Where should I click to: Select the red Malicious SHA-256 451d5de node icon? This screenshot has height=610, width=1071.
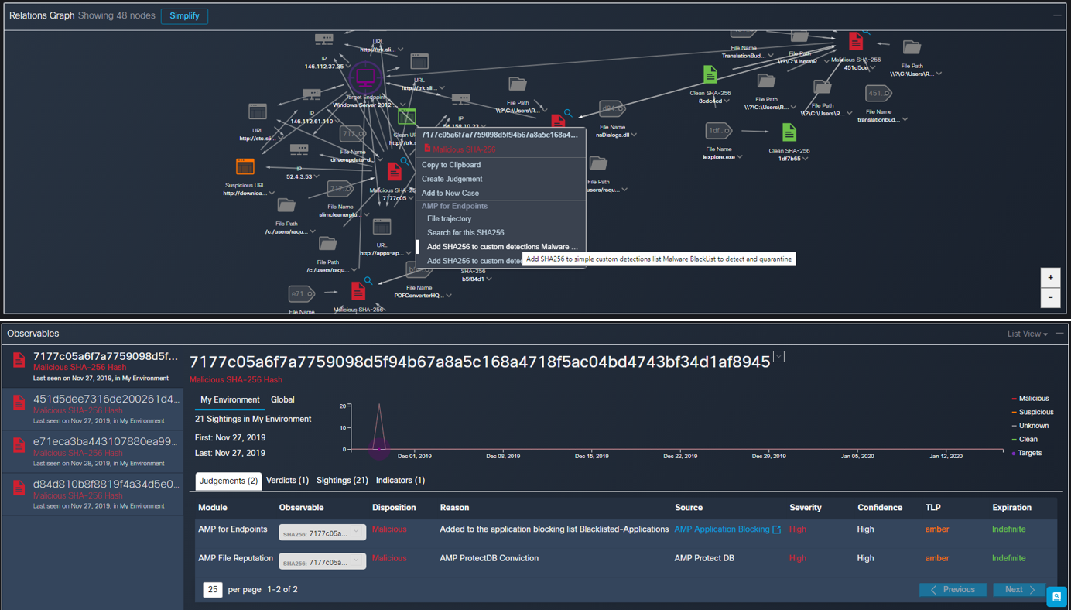coord(855,40)
